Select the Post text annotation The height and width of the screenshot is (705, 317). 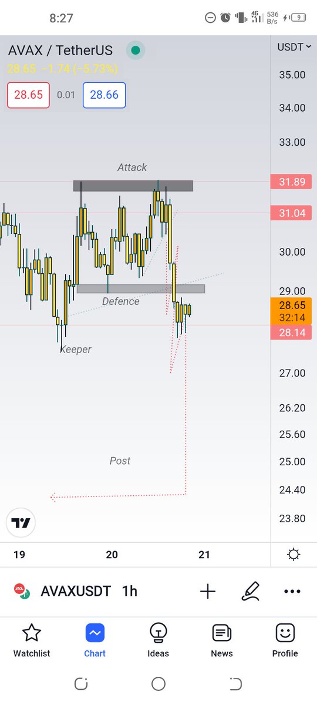click(120, 461)
